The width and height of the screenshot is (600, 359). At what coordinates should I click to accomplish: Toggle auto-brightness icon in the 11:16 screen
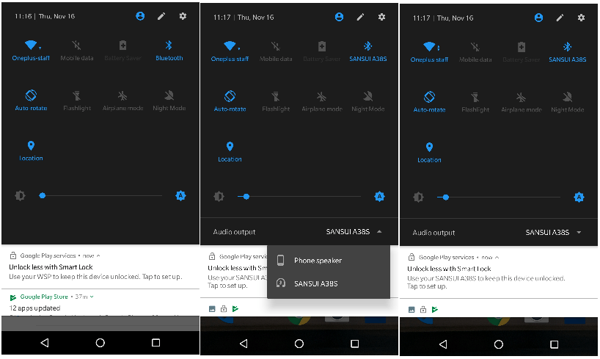pos(180,196)
